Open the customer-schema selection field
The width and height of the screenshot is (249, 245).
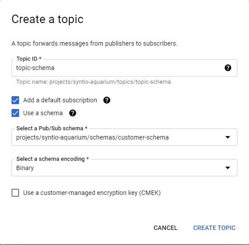coord(124,137)
